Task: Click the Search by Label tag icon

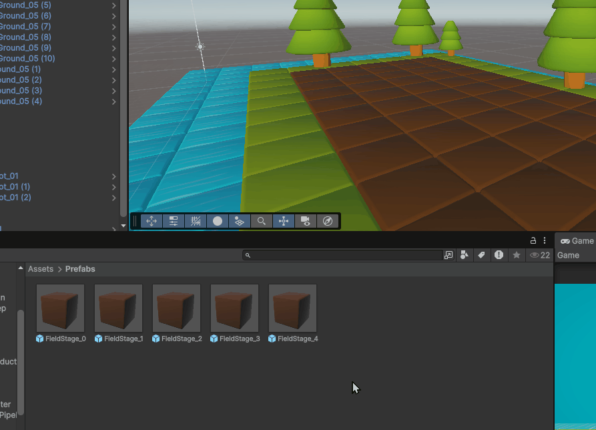Action: click(x=481, y=255)
